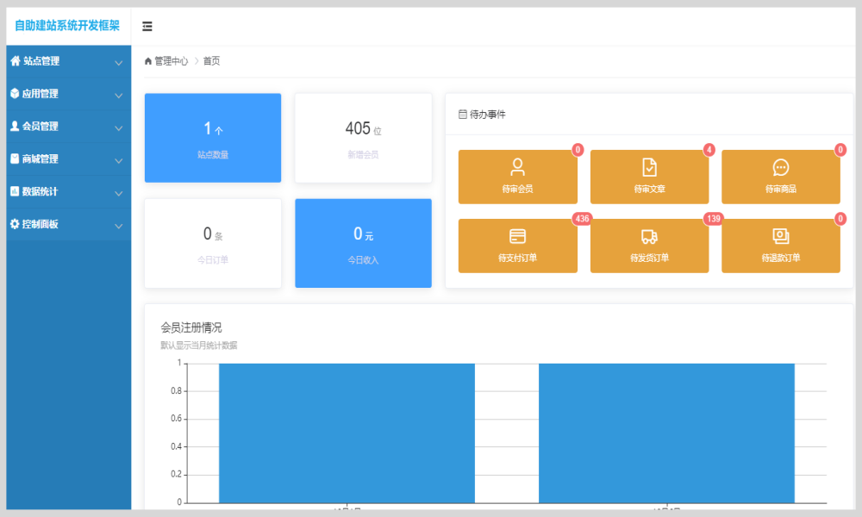Click the home icon before 管理中心
This screenshot has width=862, height=517.
pos(148,61)
